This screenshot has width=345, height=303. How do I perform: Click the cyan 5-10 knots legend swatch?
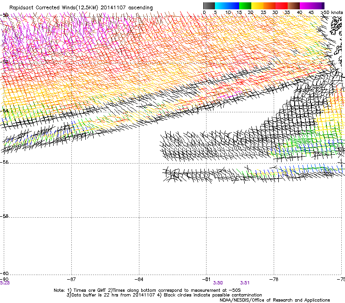point(221,6)
